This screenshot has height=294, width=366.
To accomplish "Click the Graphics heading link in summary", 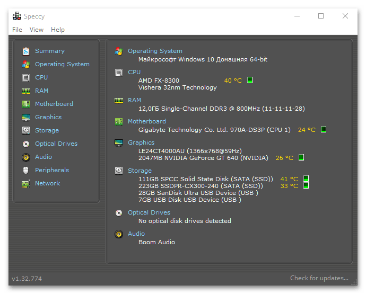I will click(x=141, y=142).
